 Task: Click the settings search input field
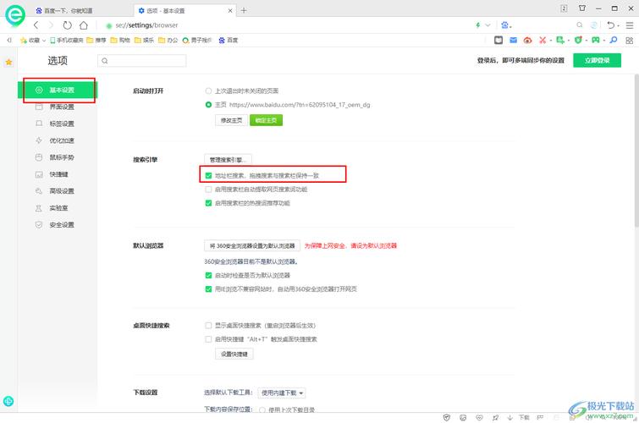pos(142,61)
